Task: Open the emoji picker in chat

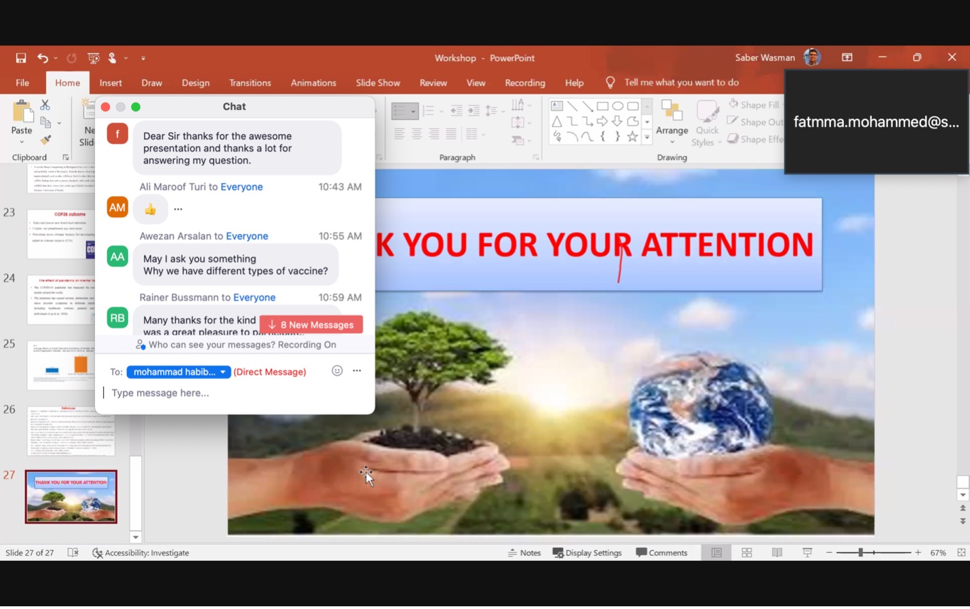Action: [x=337, y=371]
